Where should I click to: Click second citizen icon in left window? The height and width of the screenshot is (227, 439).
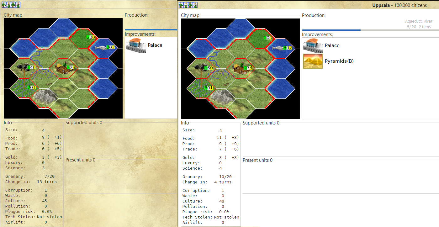click(x=9, y=5)
